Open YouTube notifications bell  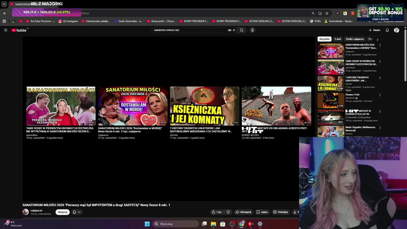click(x=387, y=30)
